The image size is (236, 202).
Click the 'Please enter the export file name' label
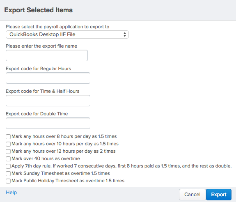coord(41,46)
